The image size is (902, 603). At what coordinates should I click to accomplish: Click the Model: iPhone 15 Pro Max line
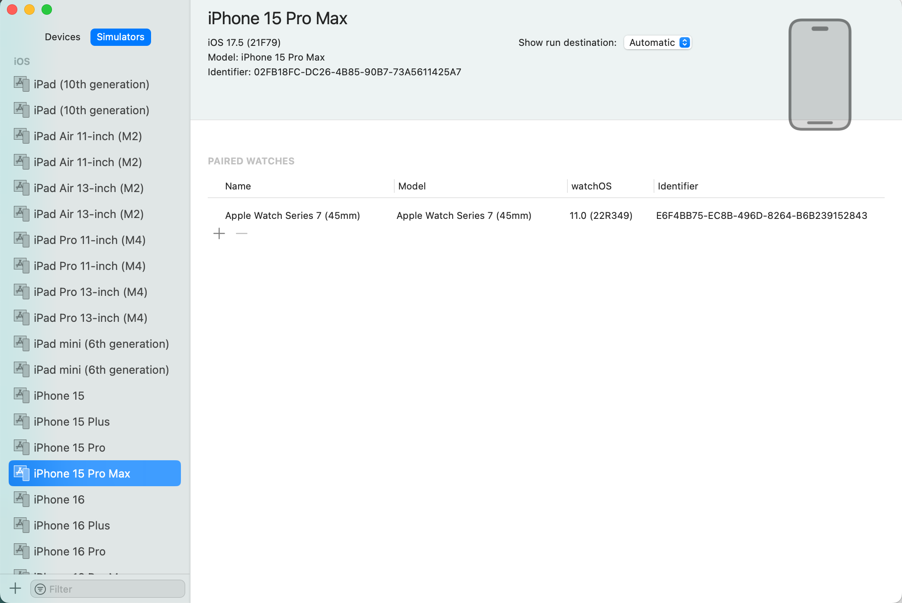(x=266, y=57)
